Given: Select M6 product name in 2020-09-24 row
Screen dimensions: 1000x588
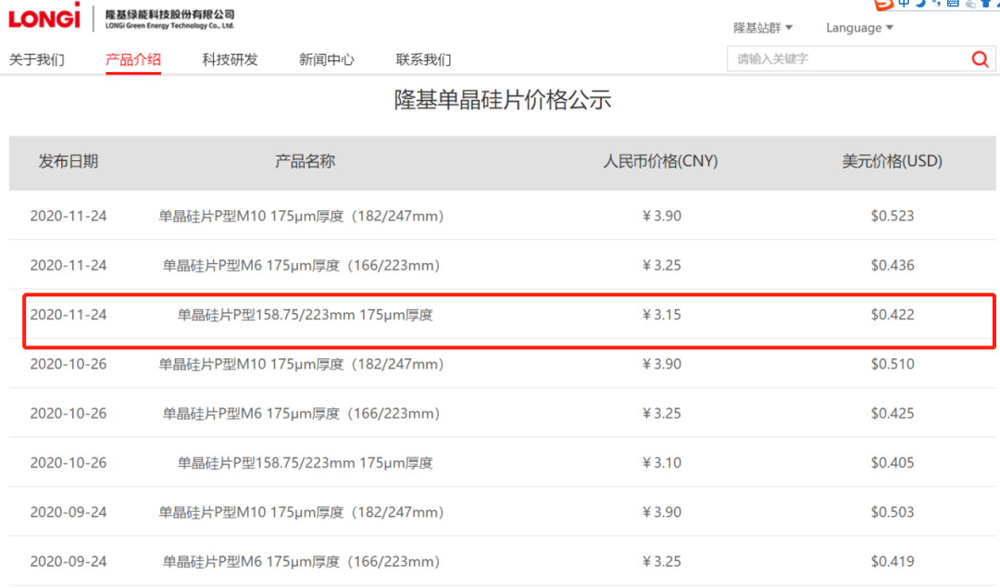Looking at the screenshot, I should pos(301,561).
